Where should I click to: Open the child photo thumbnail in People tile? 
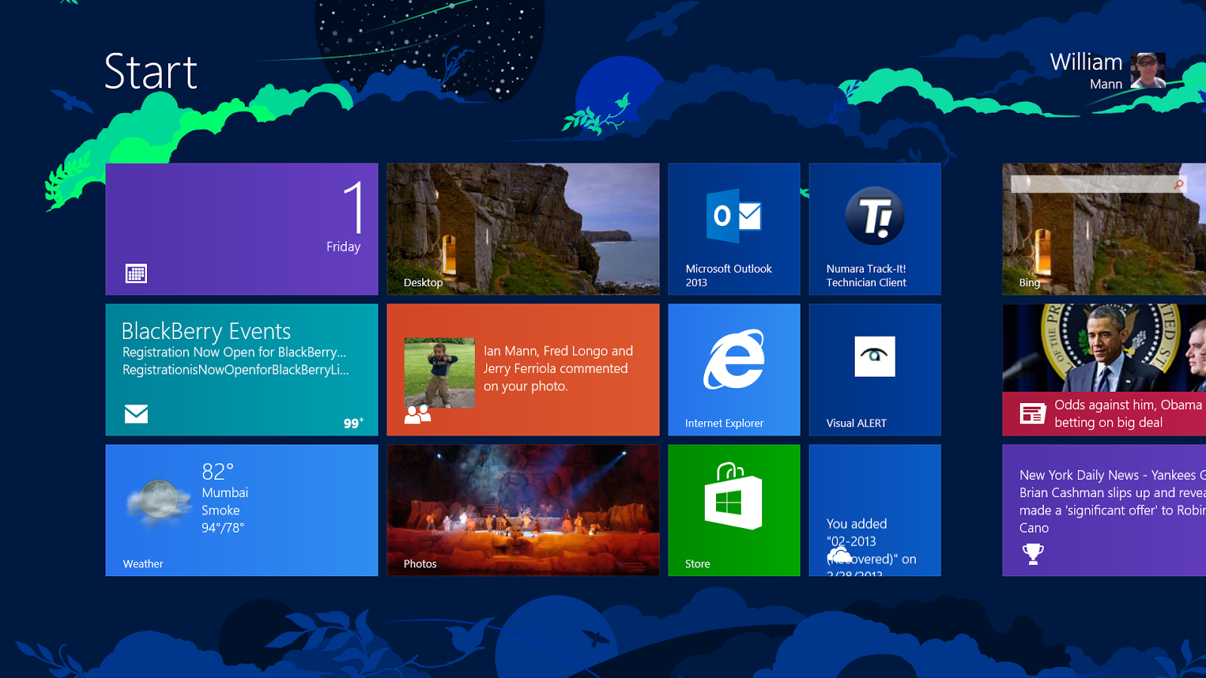[x=439, y=373]
